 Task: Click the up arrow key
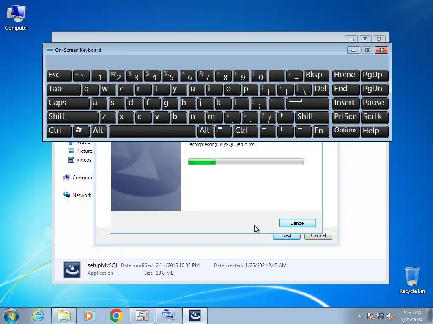(x=285, y=117)
